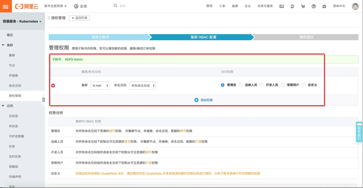Click the 授权提交 step
This screenshot has width=363, height=188.
[306, 37]
